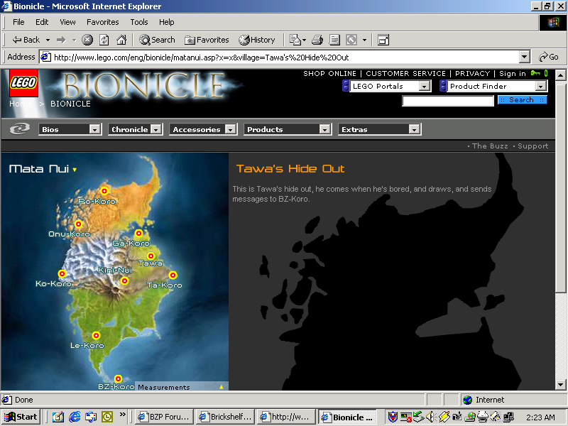Expand the Mata Nui yellow arrow
Viewport: 568px width, 426px height.
point(75,170)
